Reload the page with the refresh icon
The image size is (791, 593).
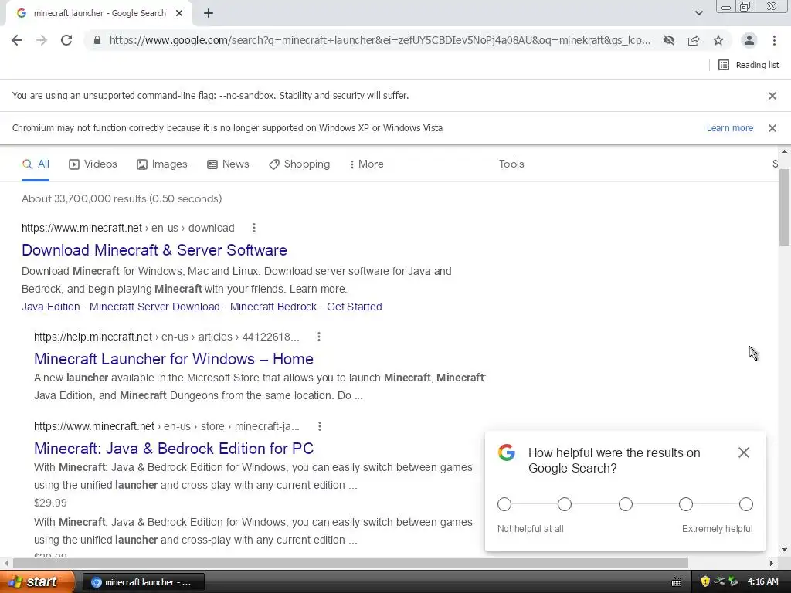[66, 40]
